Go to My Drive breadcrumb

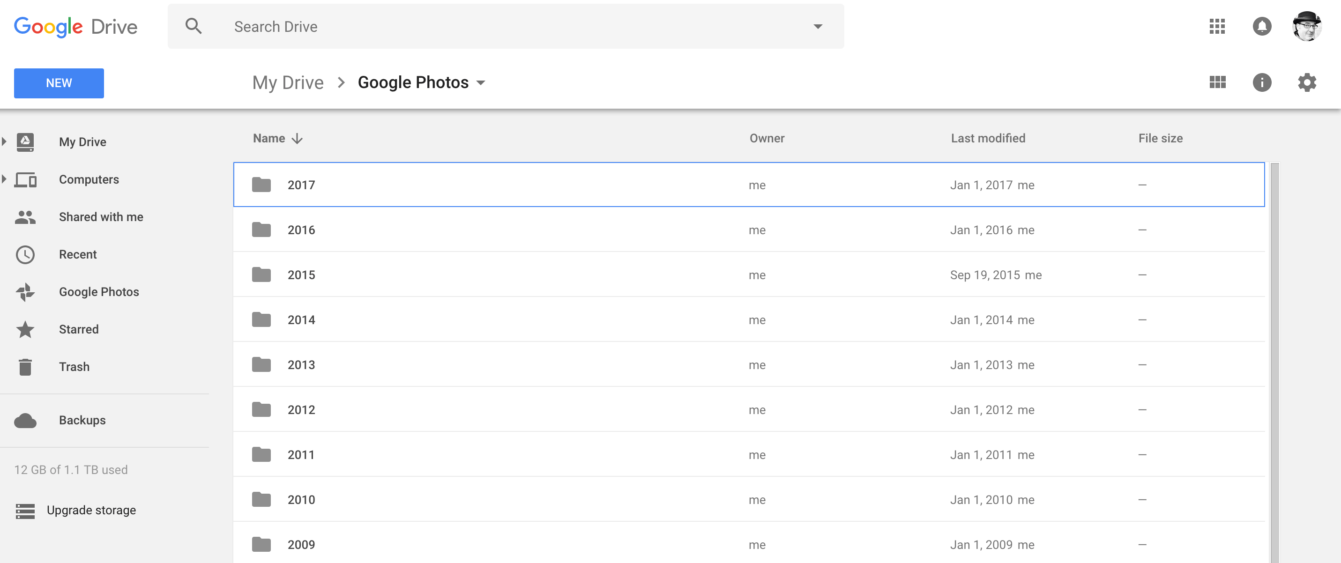coord(288,83)
